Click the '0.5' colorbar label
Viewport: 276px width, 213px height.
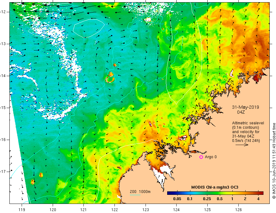pyautogui.click(x=220, y=199)
